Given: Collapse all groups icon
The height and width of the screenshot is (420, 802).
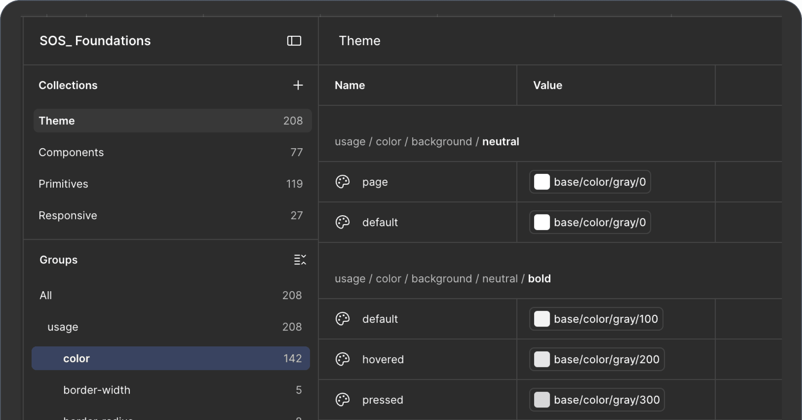Looking at the screenshot, I should point(300,260).
